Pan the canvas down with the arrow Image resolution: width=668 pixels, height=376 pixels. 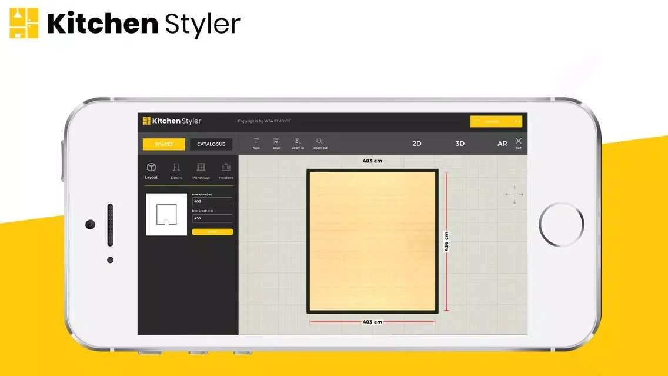(514, 202)
